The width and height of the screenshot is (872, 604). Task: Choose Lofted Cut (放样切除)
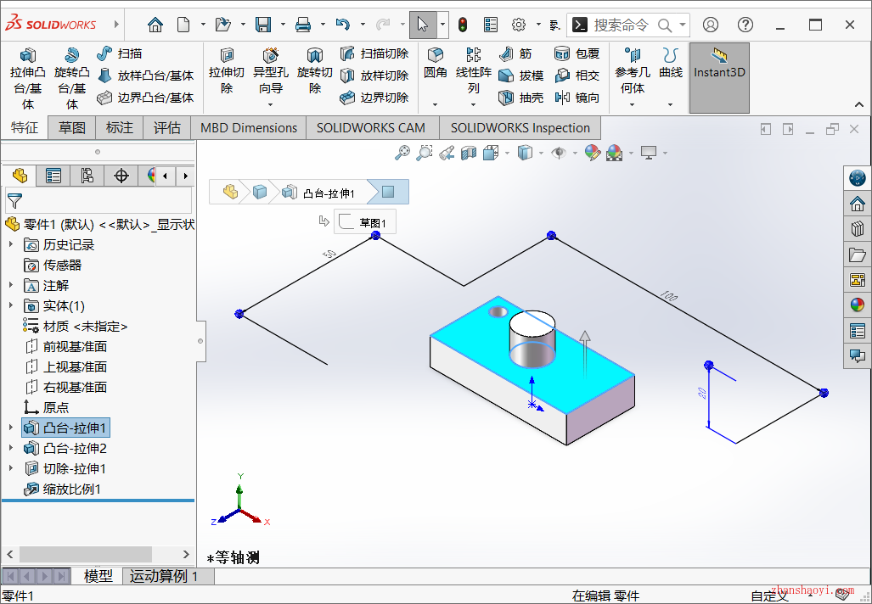pyautogui.click(x=374, y=75)
